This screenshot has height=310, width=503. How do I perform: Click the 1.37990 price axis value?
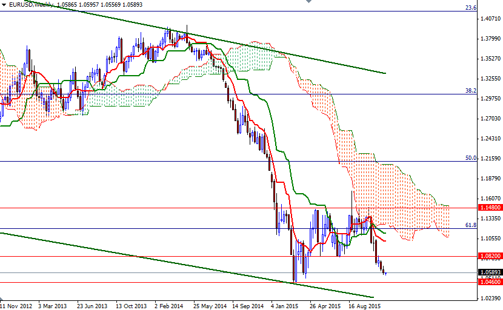(x=490, y=39)
